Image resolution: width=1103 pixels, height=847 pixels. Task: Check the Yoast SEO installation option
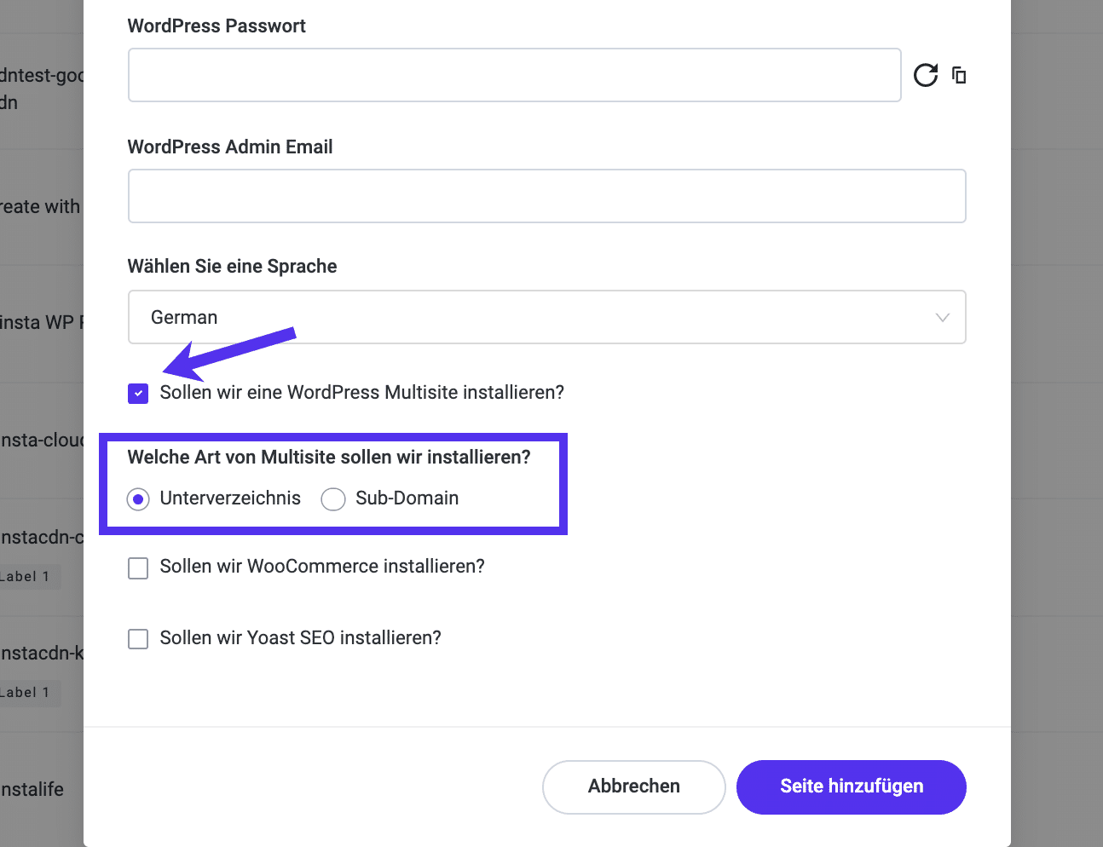point(137,638)
